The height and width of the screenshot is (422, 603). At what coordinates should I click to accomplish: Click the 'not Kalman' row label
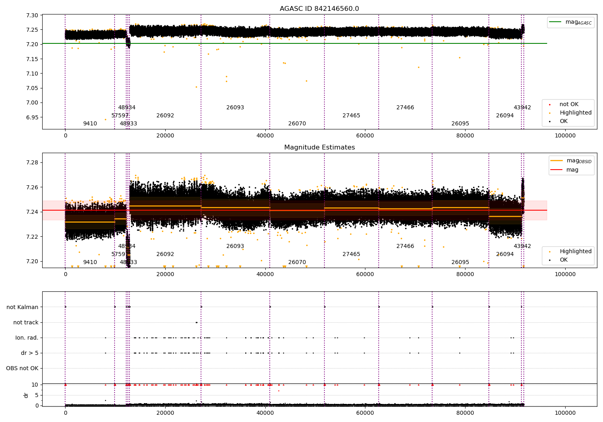click(23, 307)
